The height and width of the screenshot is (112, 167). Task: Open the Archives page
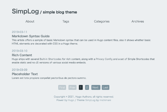click(138, 22)
